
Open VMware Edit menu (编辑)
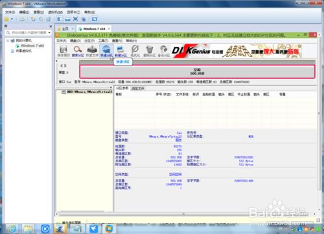point(24,12)
